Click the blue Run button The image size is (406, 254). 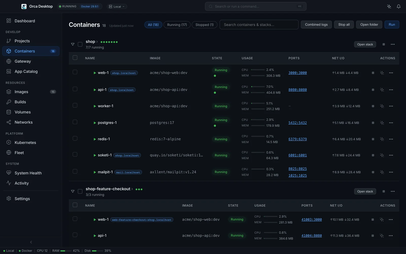(x=392, y=25)
